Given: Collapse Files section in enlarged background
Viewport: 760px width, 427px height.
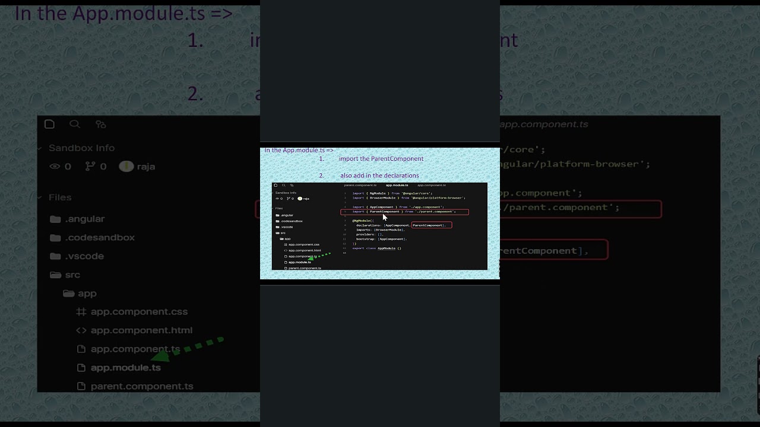Looking at the screenshot, I should pyautogui.click(x=55, y=197).
